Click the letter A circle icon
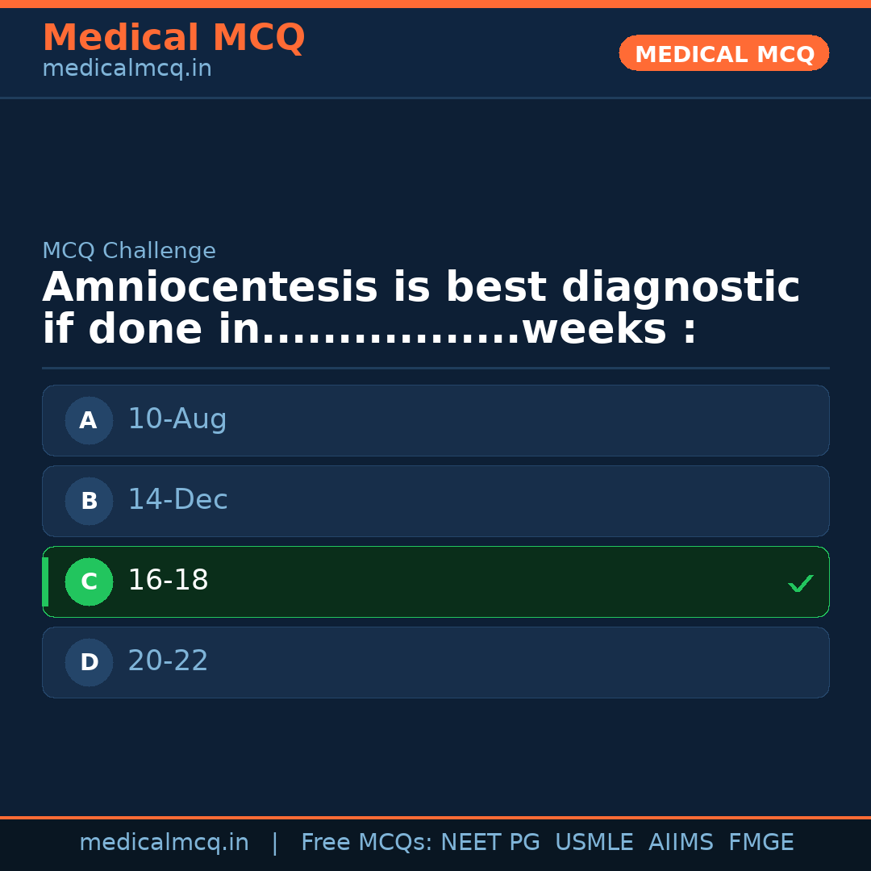This screenshot has height=871, width=871. click(89, 420)
